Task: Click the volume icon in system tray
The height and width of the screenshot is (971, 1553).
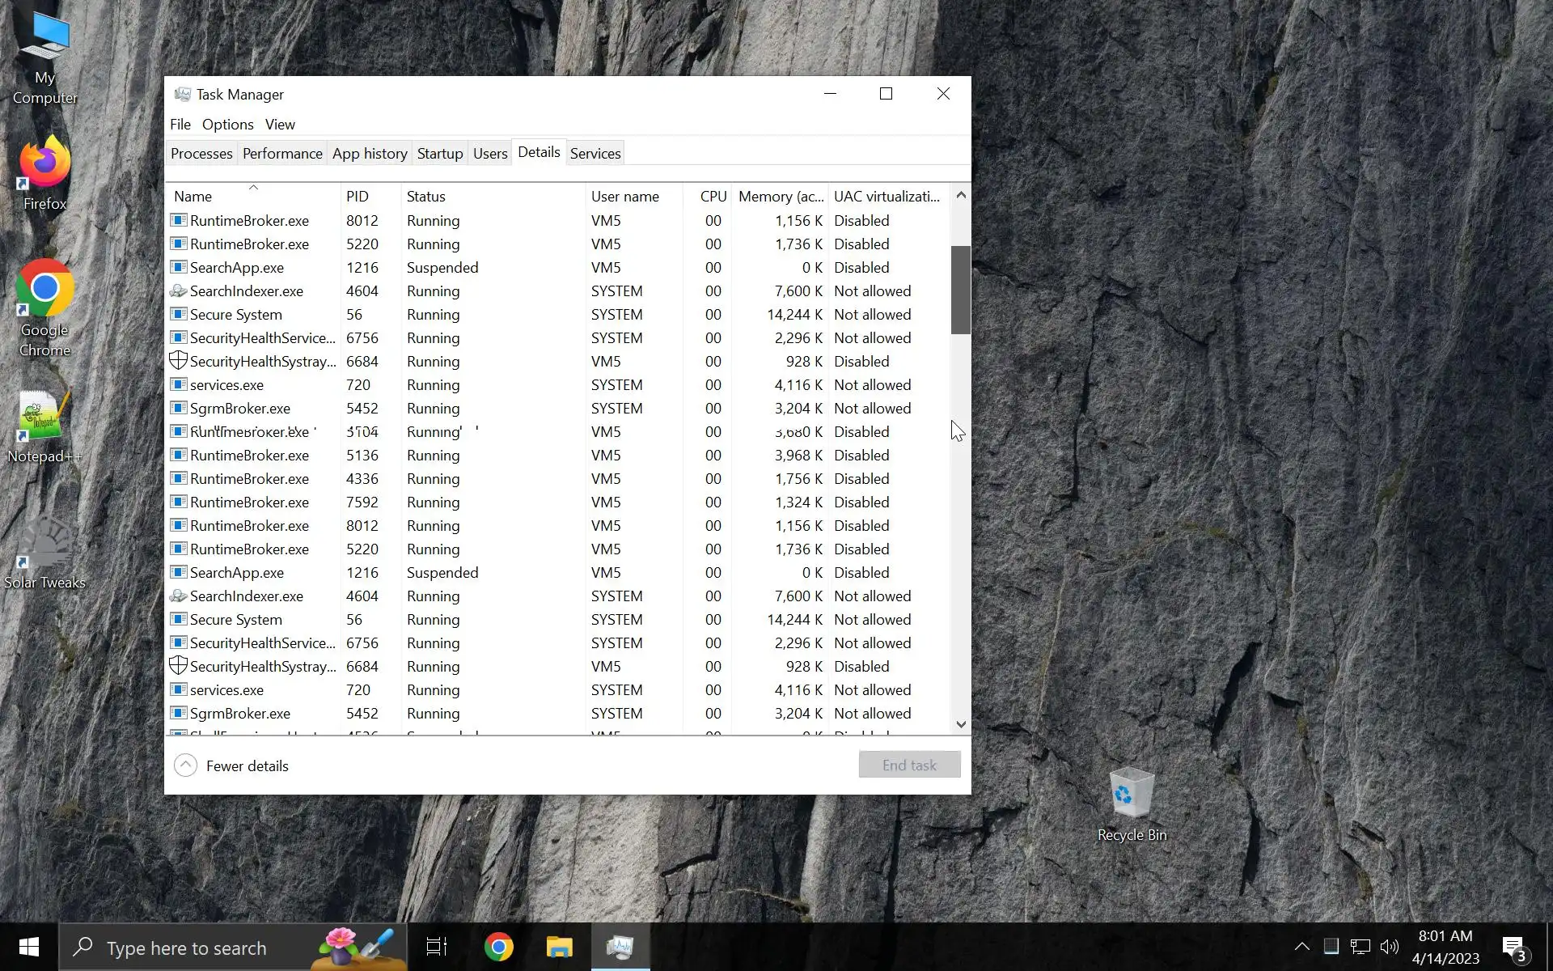Action: point(1389,947)
